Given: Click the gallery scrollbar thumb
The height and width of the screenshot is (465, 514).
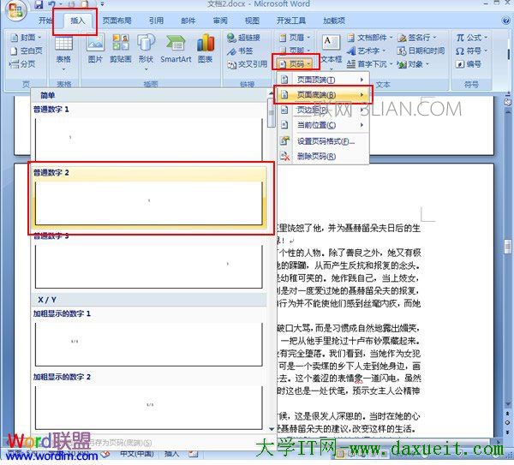Looking at the screenshot, I should point(272,113).
